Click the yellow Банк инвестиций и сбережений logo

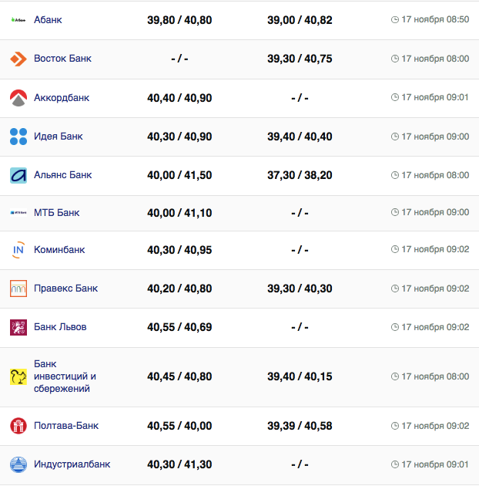click(x=18, y=376)
